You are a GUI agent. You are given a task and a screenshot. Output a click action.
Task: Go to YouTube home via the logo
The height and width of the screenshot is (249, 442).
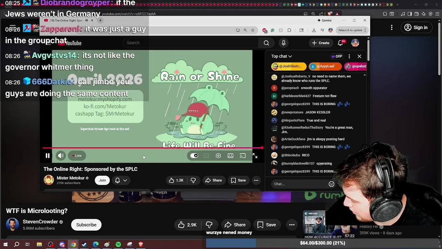tap(70, 43)
